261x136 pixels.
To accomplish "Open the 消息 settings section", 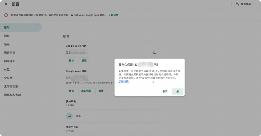I will (7, 36).
